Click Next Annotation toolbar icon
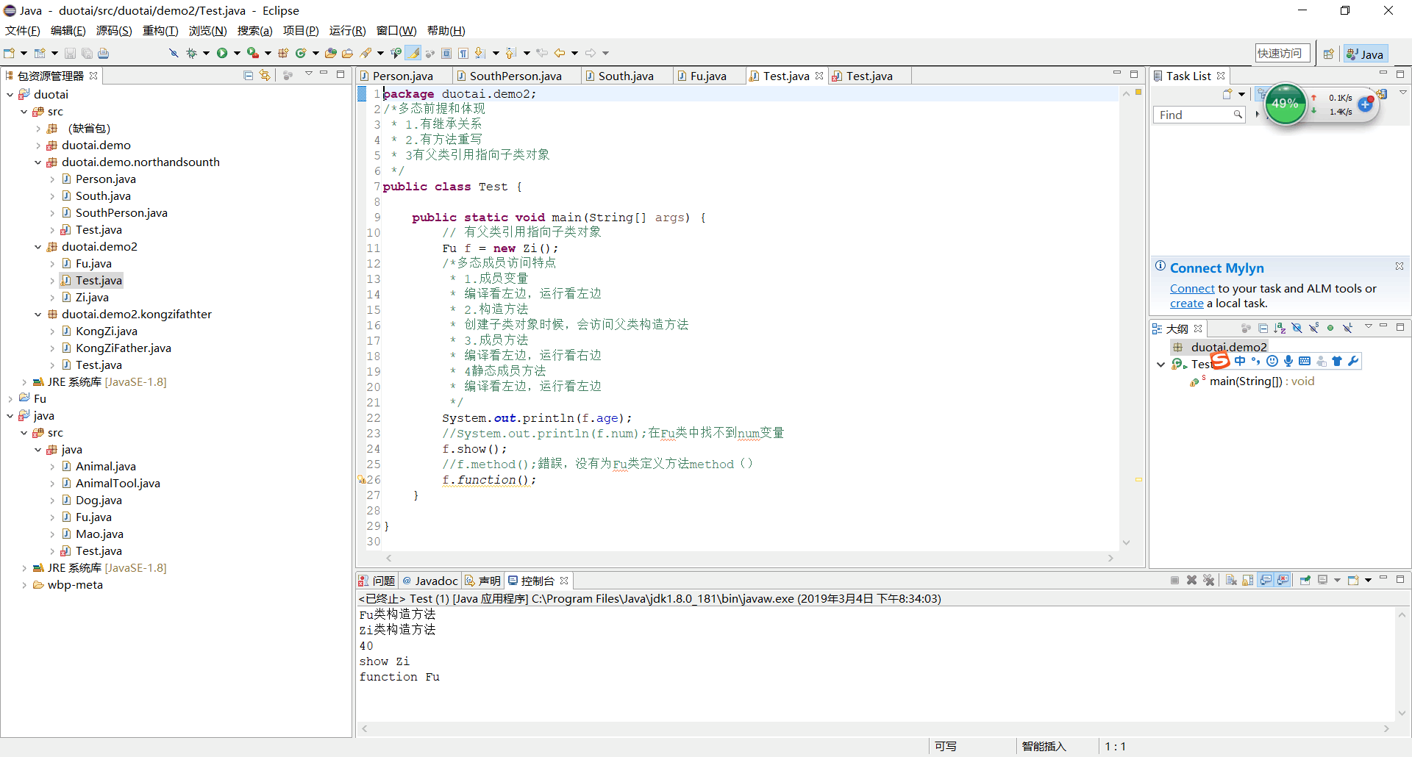 click(x=479, y=53)
